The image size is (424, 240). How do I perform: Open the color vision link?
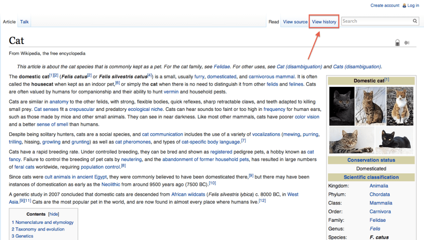pos(307,117)
